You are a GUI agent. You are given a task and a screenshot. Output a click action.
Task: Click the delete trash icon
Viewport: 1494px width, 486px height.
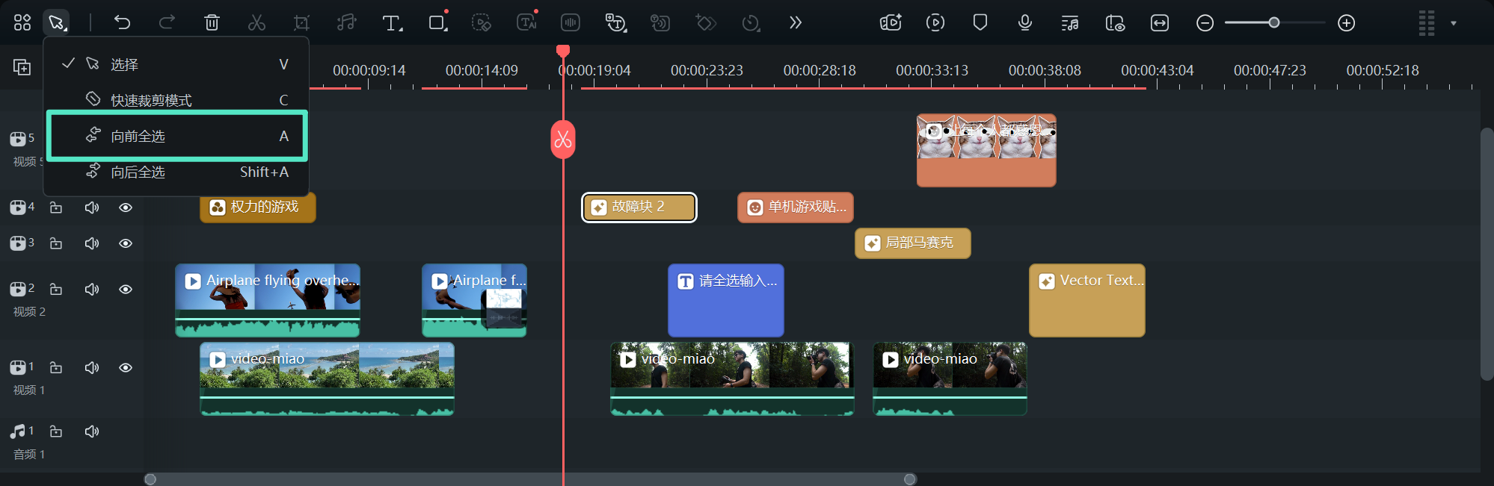point(212,22)
